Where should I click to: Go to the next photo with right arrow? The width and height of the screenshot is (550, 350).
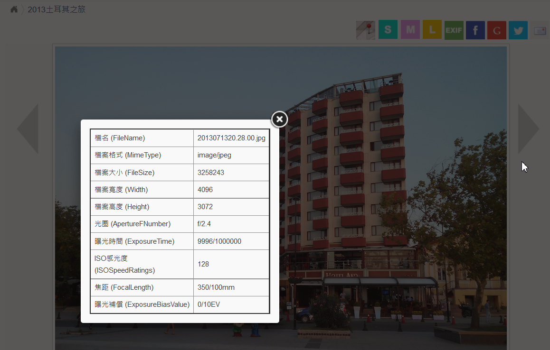coord(528,129)
